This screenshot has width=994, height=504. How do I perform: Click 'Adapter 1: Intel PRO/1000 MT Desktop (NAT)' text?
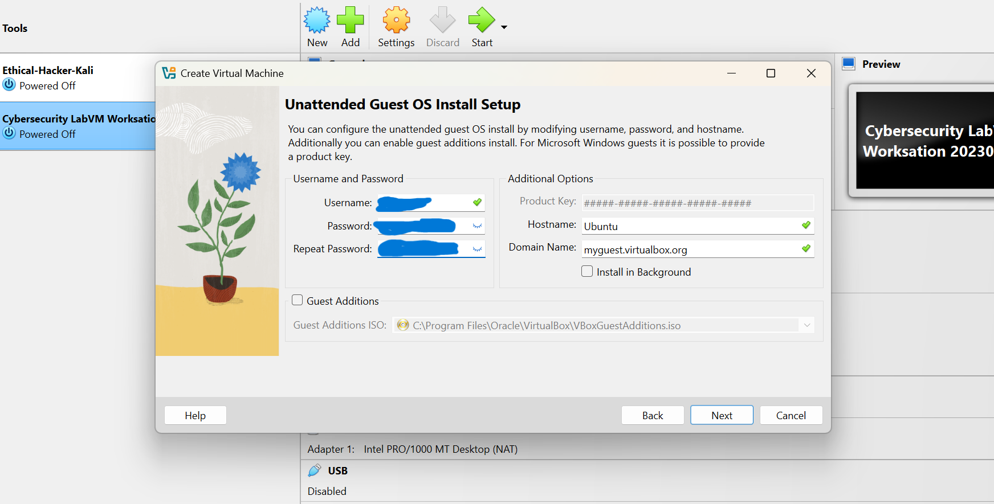(x=413, y=449)
